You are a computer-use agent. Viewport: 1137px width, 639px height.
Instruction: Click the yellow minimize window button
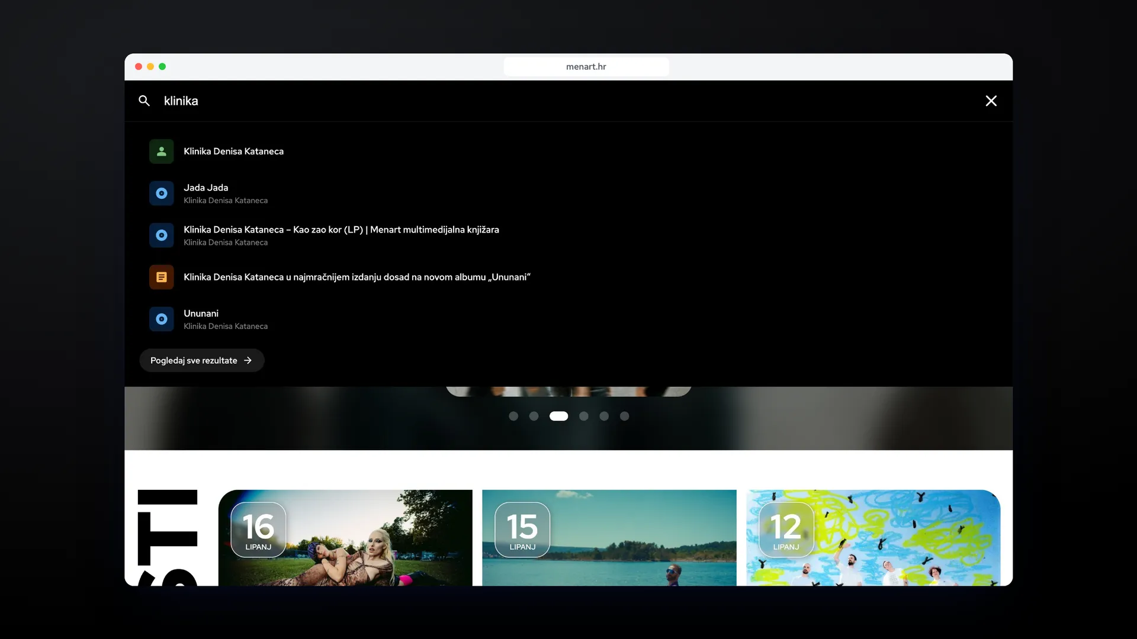150,66
